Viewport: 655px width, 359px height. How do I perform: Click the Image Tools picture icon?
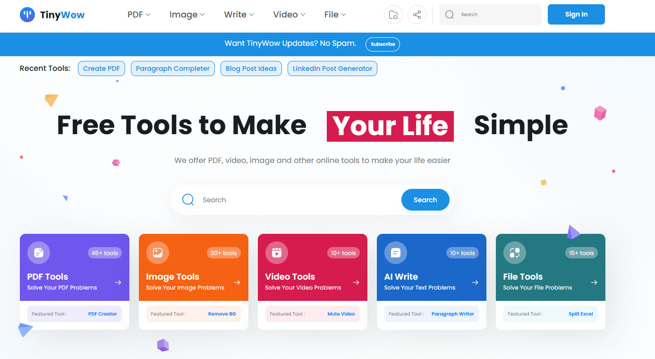[158, 253]
